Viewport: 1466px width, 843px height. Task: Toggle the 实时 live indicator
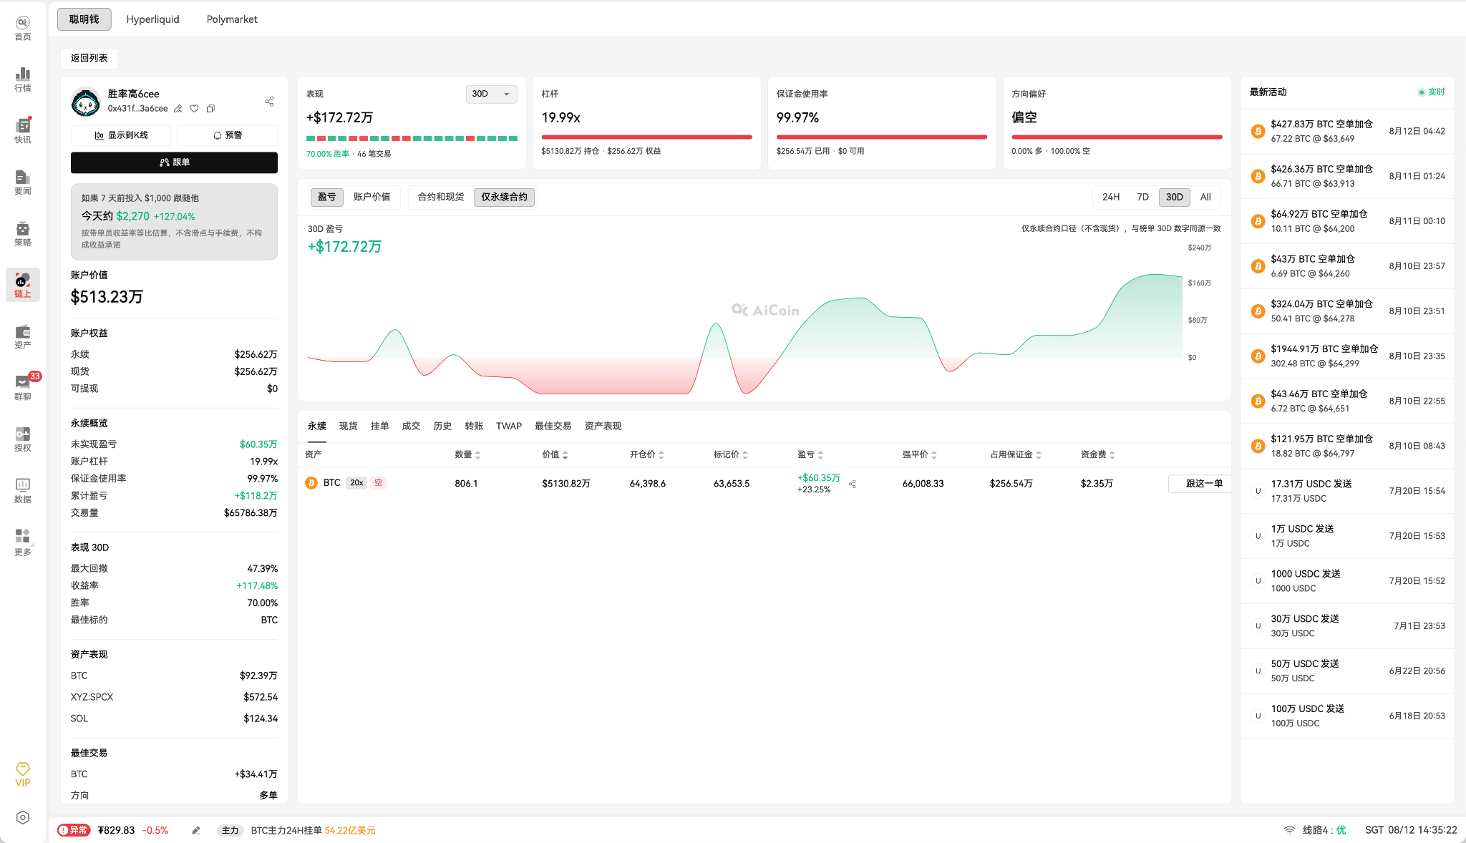(x=1432, y=92)
